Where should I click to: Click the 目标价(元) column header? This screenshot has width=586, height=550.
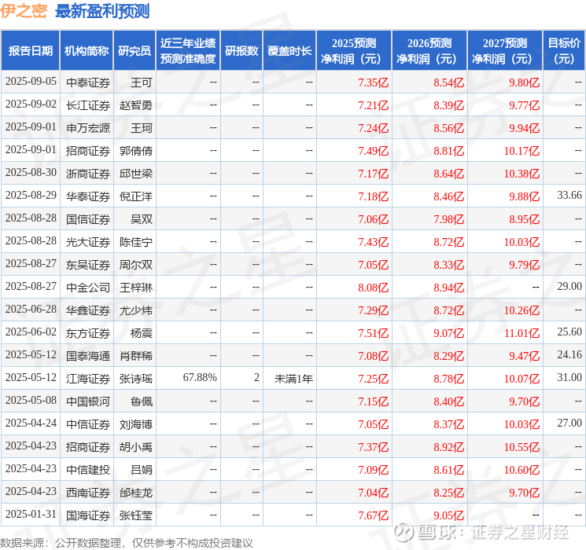564,51
